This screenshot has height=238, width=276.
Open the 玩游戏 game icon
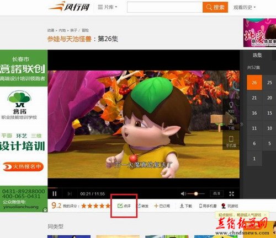coord(224,205)
